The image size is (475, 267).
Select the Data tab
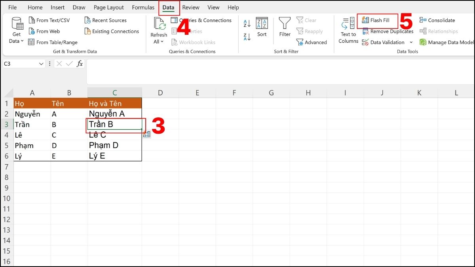169,8
